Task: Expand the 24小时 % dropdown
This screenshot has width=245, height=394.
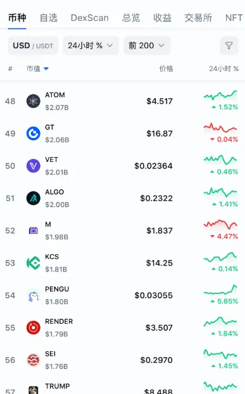Action: click(x=90, y=45)
